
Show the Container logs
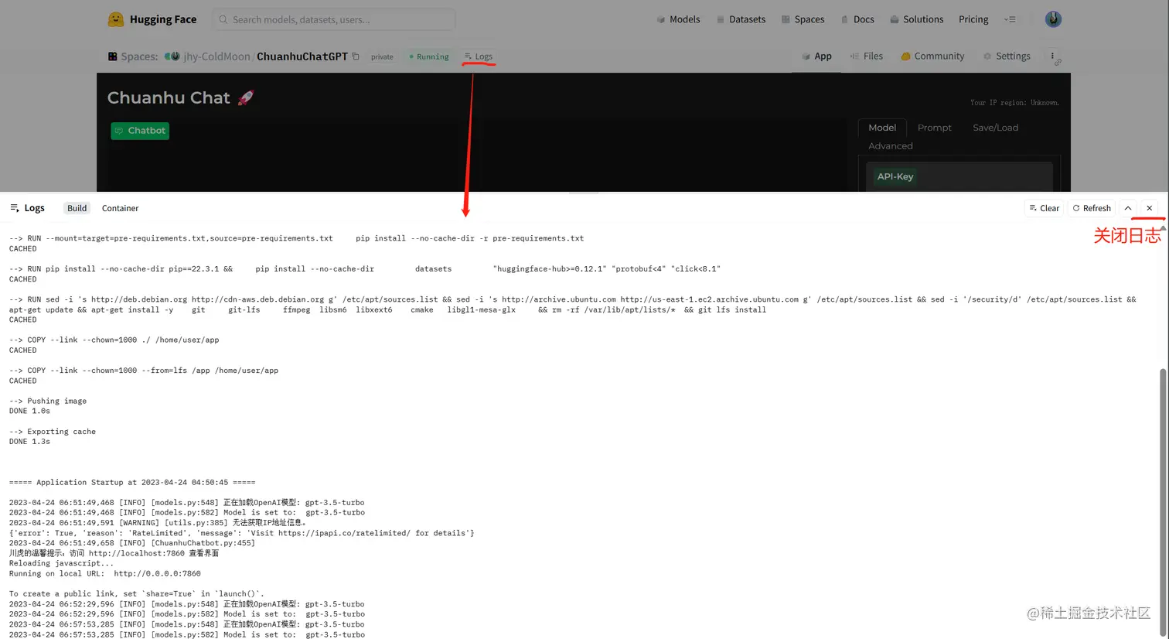[x=120, y=208]
